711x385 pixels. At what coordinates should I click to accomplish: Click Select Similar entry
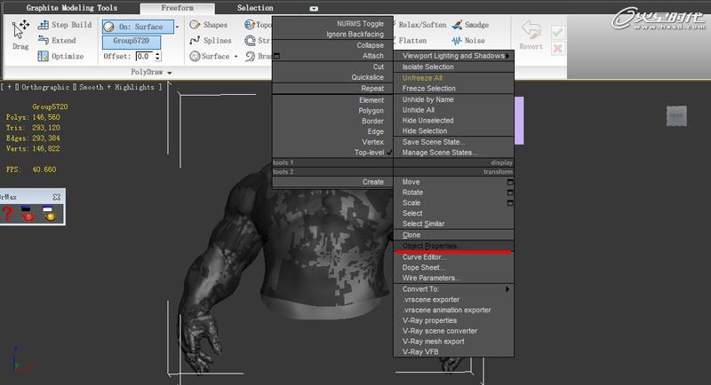coord(423,224)
